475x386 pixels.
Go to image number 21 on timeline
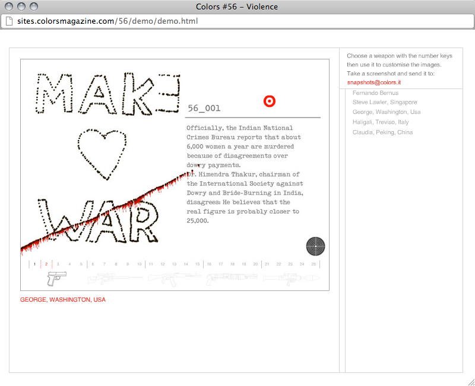click(x=267, y=264)
